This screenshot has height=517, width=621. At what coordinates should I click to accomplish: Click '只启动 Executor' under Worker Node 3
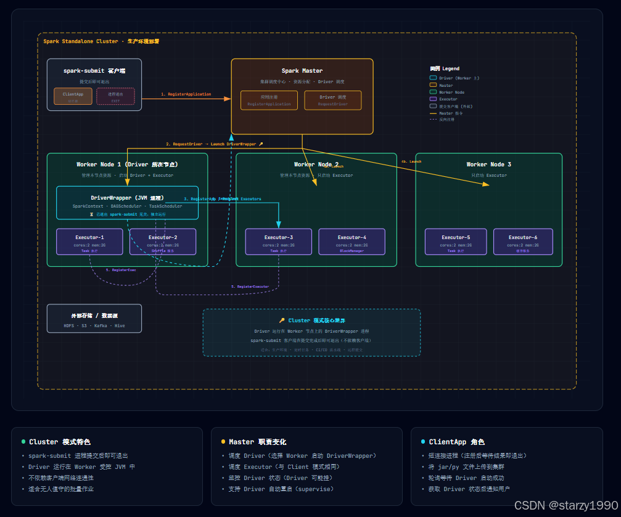[x=488, y=176]
